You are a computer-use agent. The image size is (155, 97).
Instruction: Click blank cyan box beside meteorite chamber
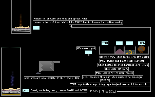point(36,28)
